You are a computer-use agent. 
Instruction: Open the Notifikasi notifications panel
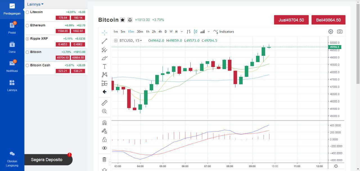[x=12, y=66]
